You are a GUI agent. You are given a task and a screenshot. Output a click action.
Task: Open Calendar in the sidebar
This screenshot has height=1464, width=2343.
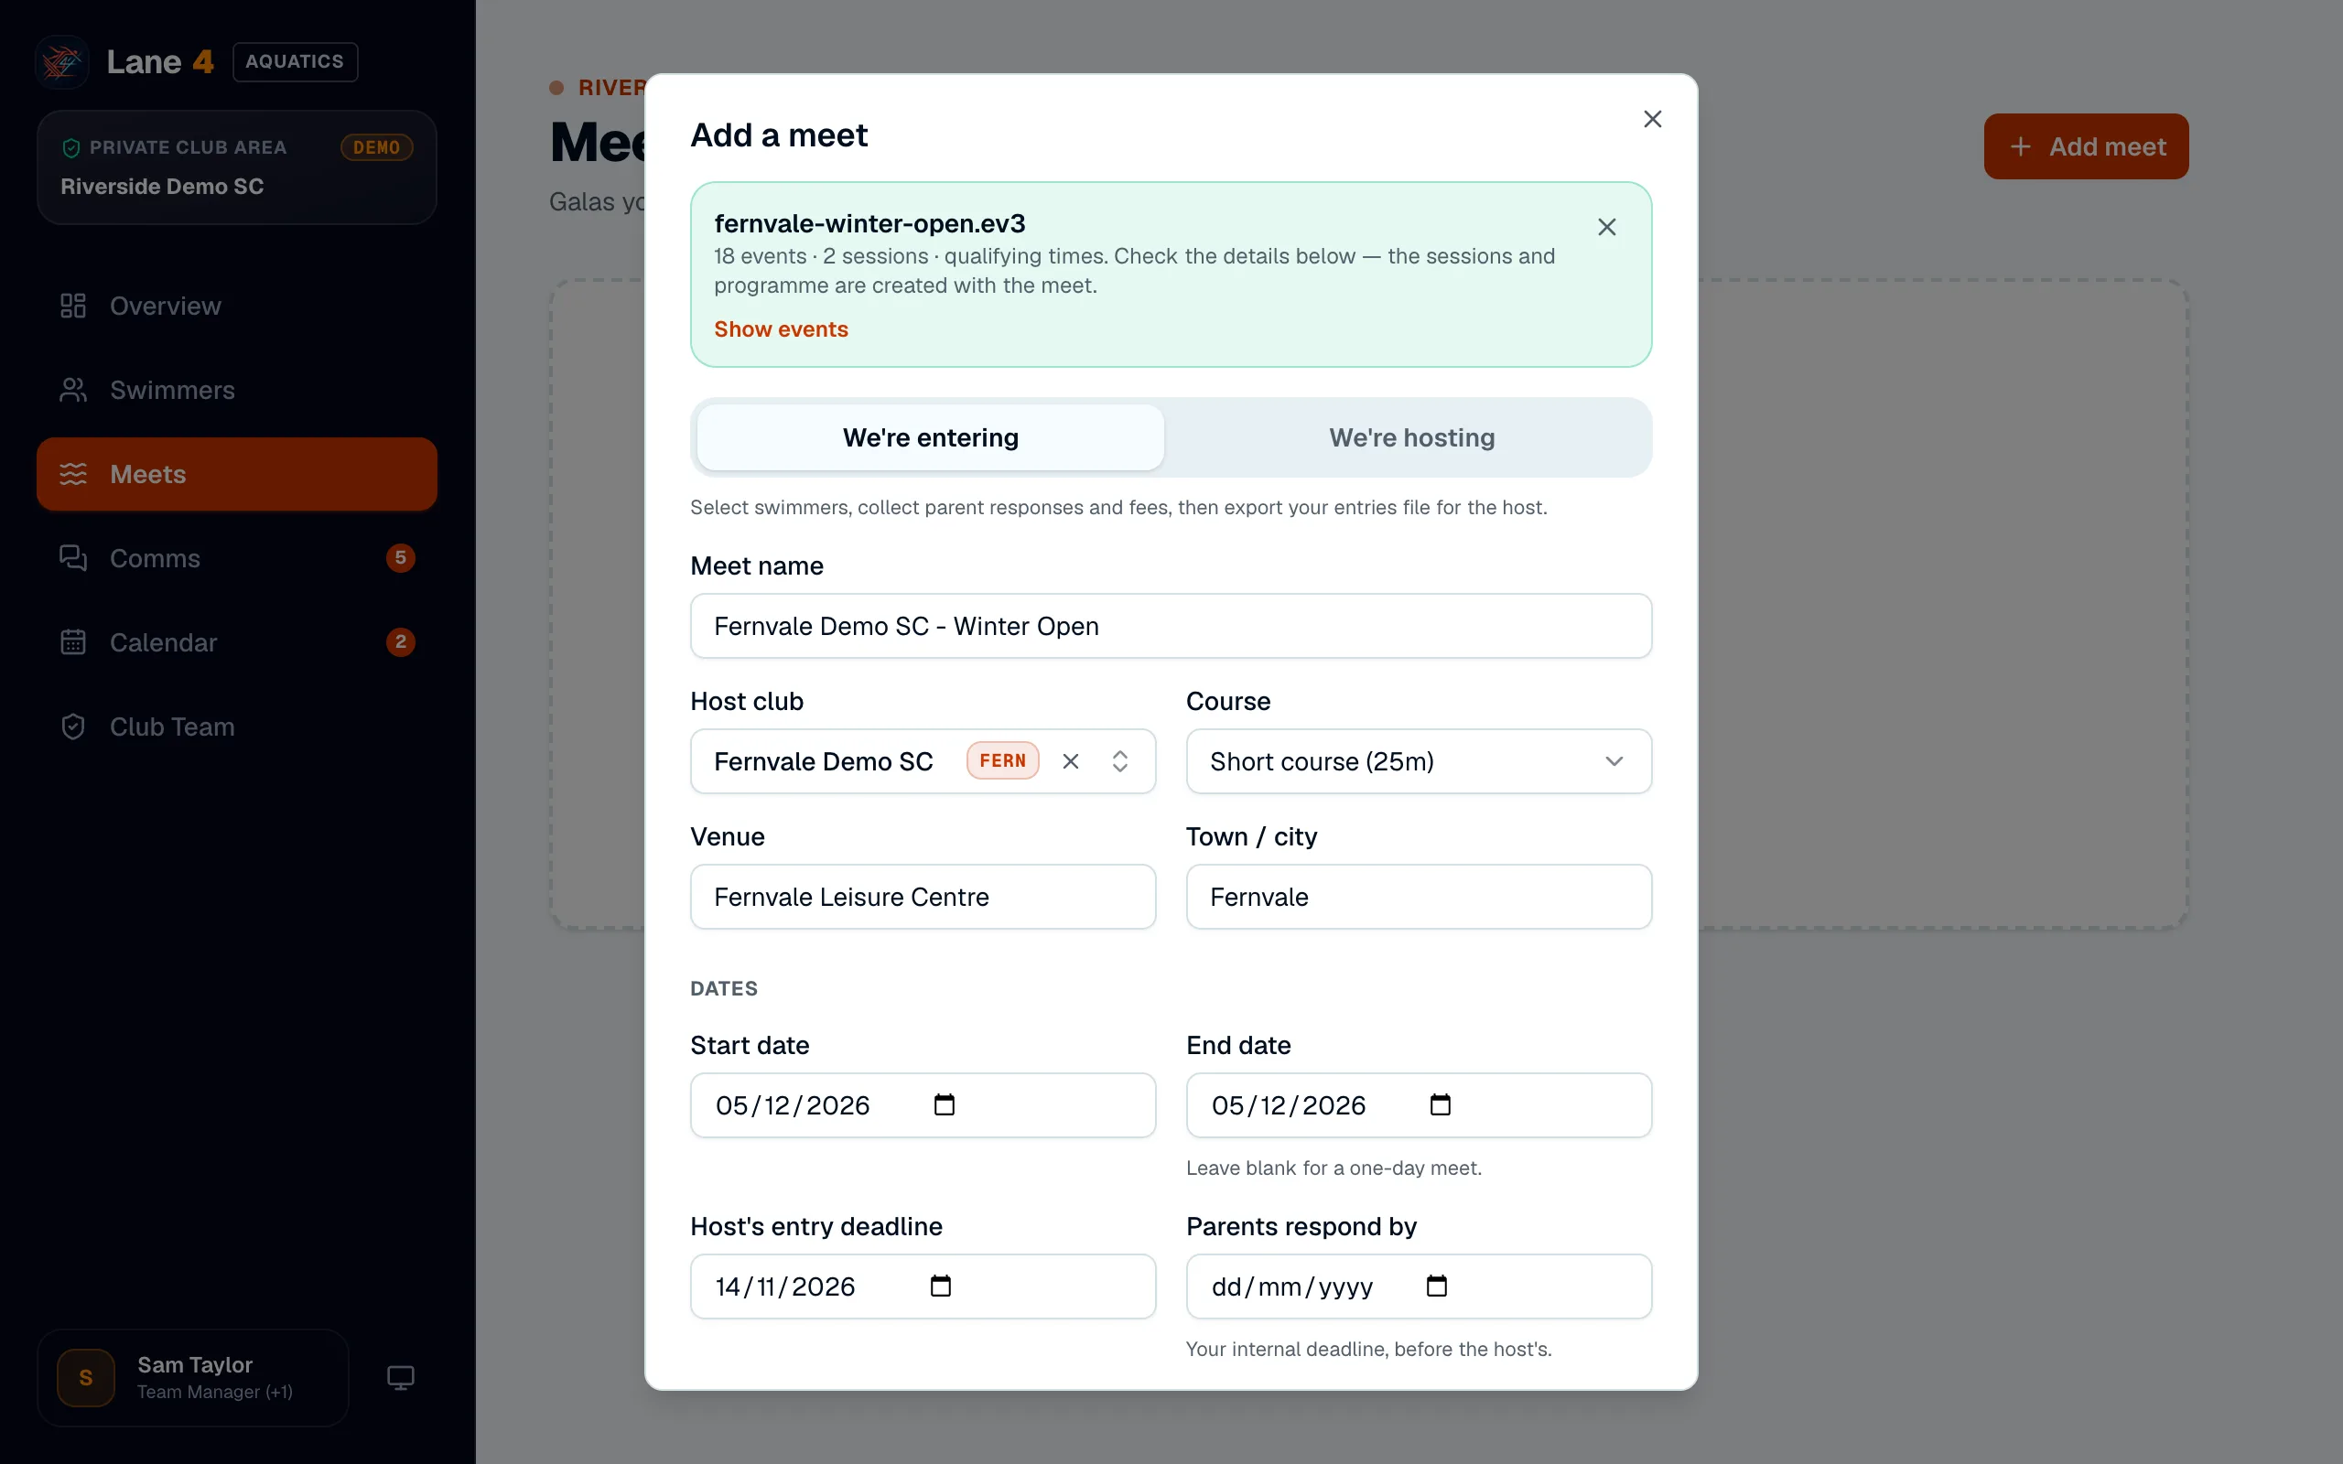(236, 643)
